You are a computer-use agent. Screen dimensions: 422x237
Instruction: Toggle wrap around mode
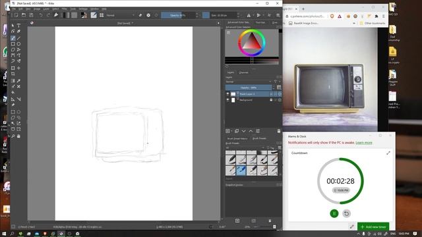pyautogui.click(x=269, y=15)
